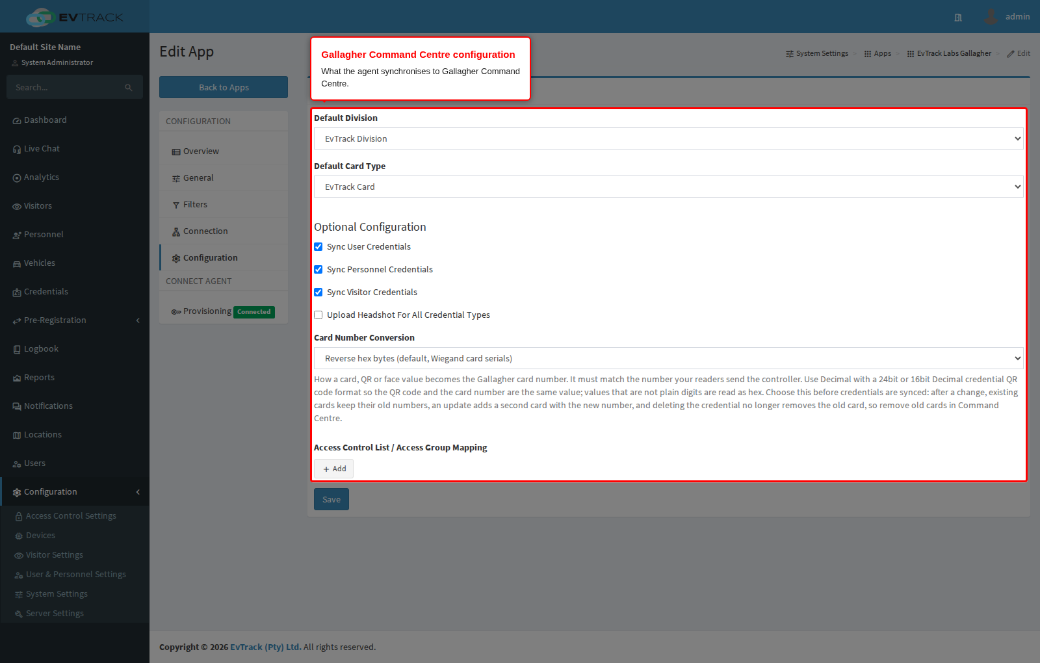Click the search magnifier icon
Screen dimensions: 1040x663
pos(129,88)
